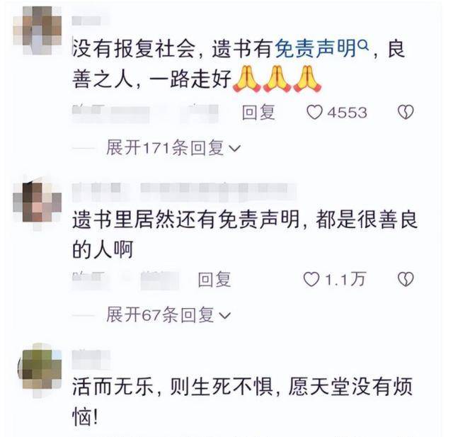Select comment text 活而无乐, 则生死不惧
This screenshot has width=453, height=437.
pyautogui.click(x=173, y=387)
